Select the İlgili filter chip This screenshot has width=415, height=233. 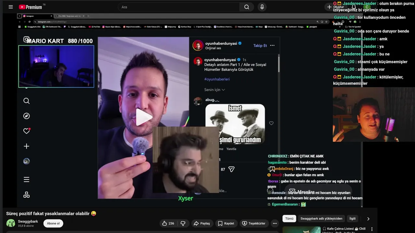352,218
